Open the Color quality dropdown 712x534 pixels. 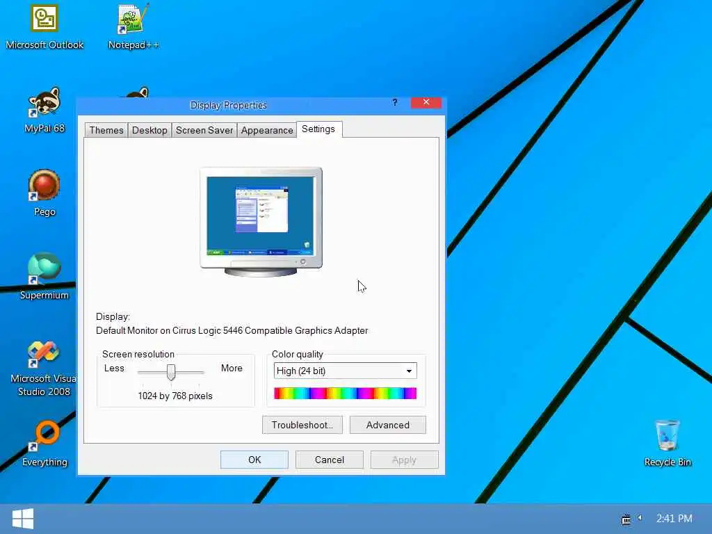(345, 371)
